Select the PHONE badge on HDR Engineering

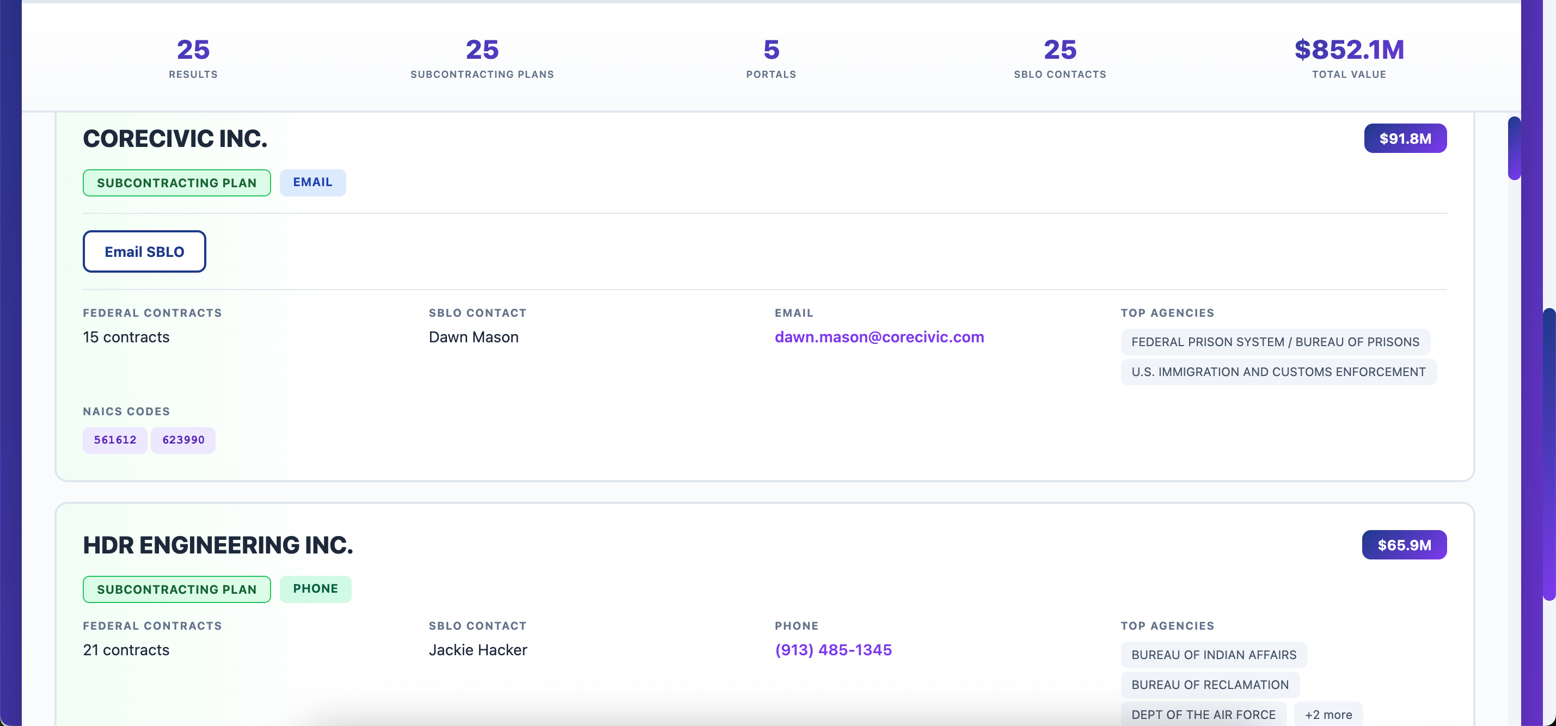(315, 588)
